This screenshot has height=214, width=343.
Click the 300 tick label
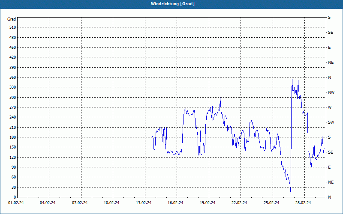pos(13,98)
